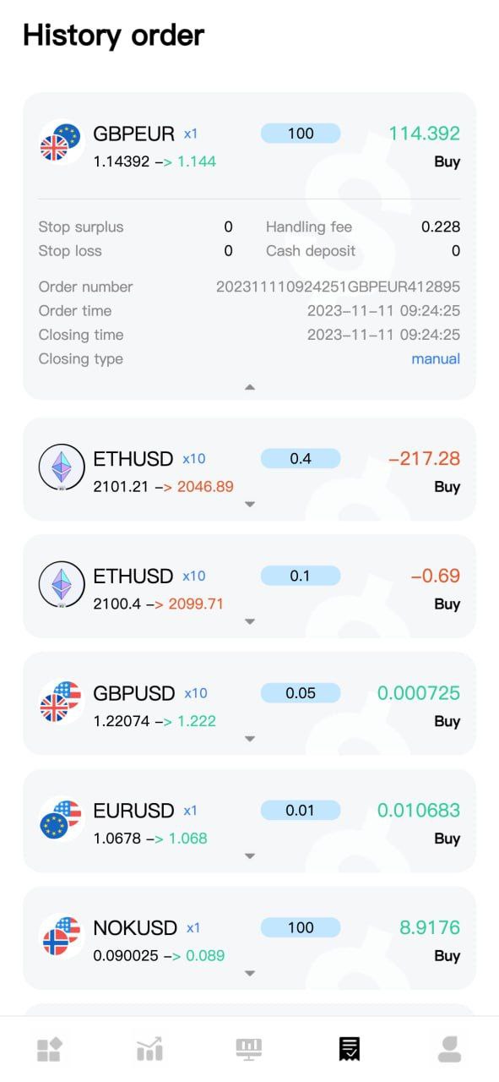Tap the 0.4 volume badge on ETHUSD
Screen dimensions: 499x1082
(301, 458)
